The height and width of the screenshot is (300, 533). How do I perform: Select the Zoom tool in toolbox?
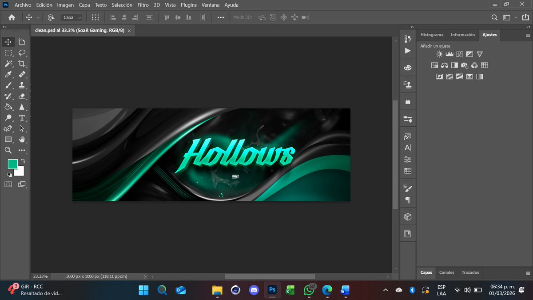pyautogui.click(x=8, y=151)
